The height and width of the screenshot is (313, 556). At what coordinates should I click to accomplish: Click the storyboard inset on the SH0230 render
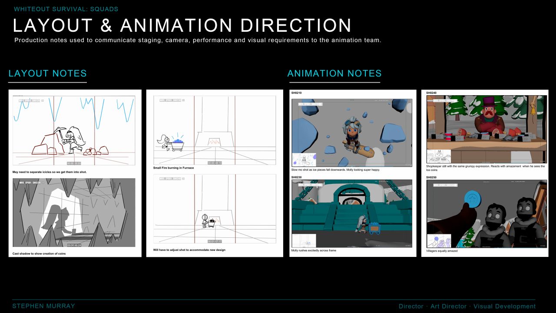point(304,241)
